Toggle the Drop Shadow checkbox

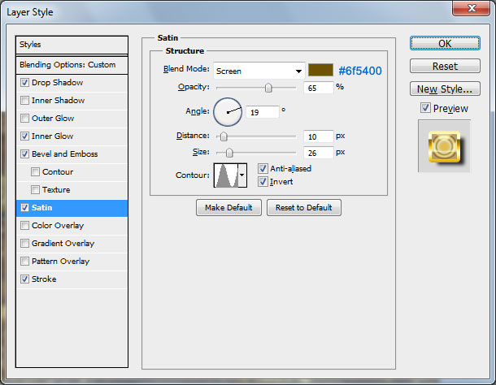pyautogui.click(x=24, y=83)
